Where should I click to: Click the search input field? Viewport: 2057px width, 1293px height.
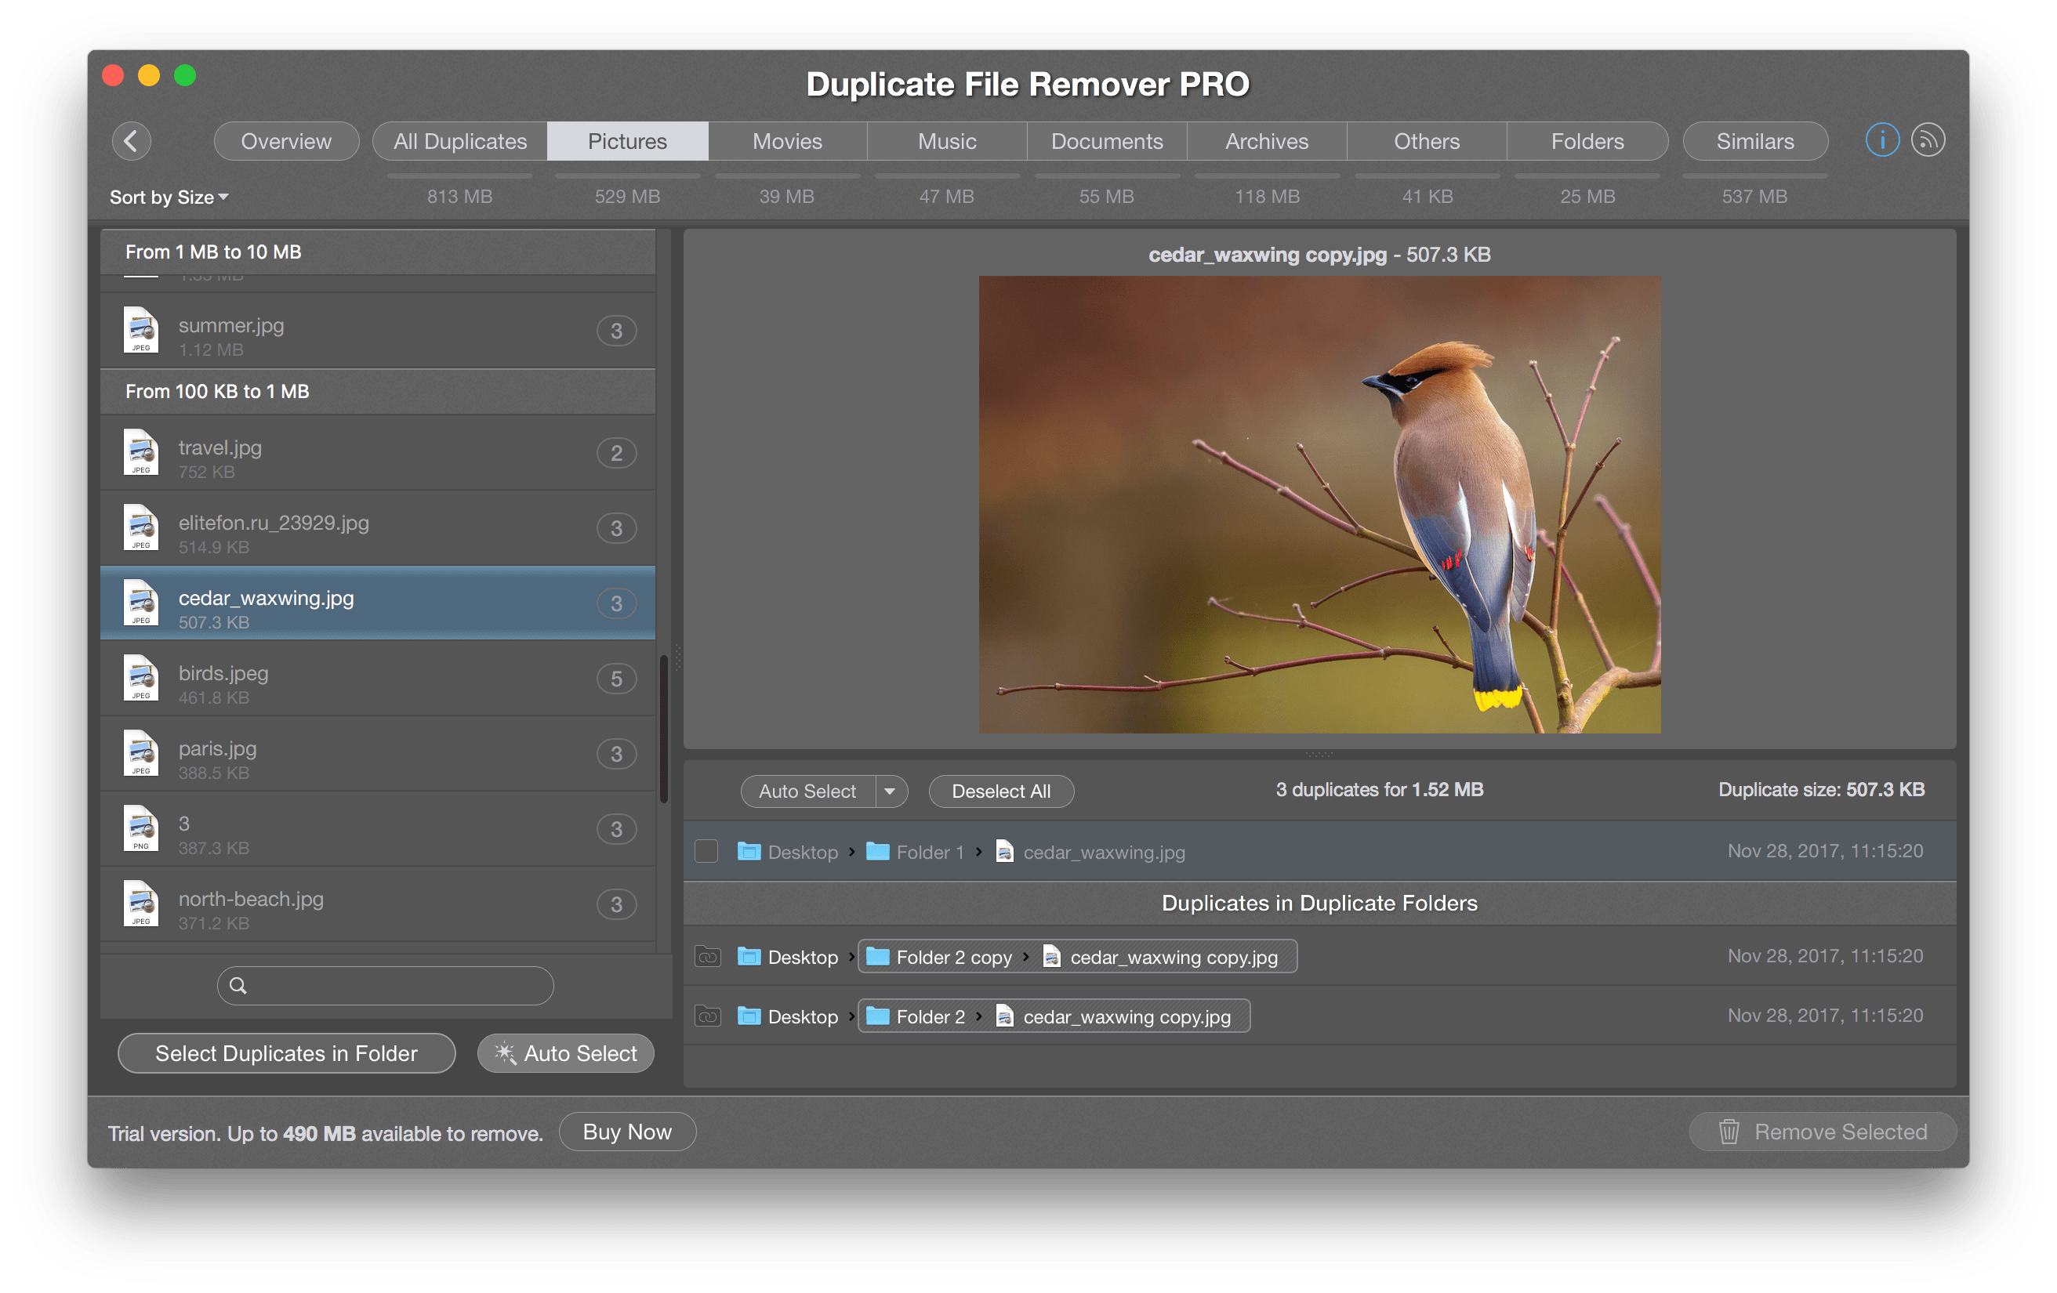tap(385, 986)
